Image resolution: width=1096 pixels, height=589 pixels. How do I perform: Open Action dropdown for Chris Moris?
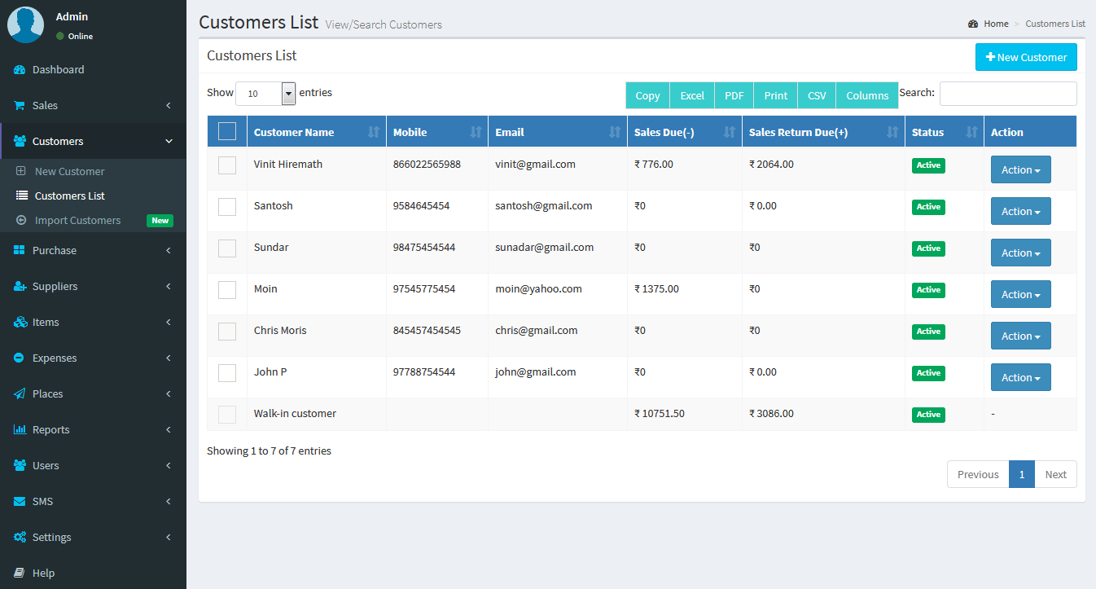click(1021, 336)
